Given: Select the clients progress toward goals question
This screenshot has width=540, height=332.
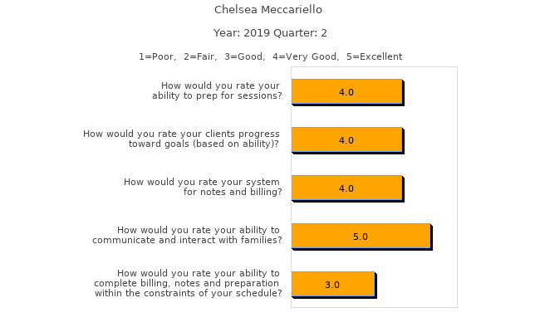Looking at the screenshot, I should 182,139.
